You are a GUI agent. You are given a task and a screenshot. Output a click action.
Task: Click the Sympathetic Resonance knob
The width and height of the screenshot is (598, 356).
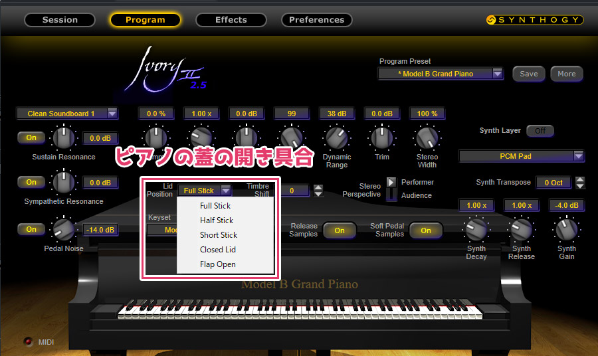pos(64,182)
